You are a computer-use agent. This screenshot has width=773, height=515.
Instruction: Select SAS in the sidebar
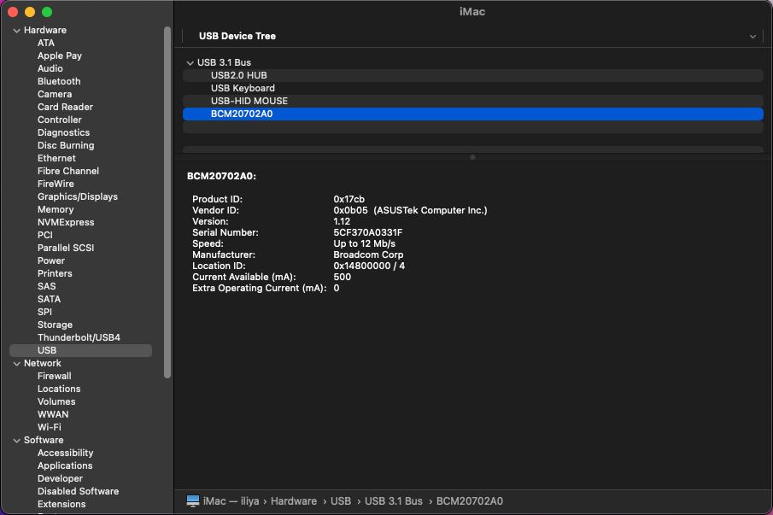(46, 286)
